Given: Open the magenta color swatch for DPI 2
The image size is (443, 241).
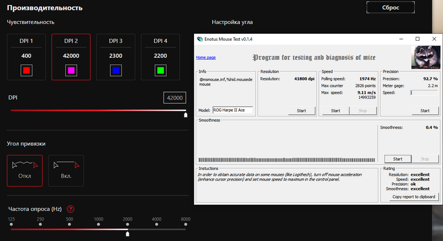Looking at the screenshot, I should [71, 70].
